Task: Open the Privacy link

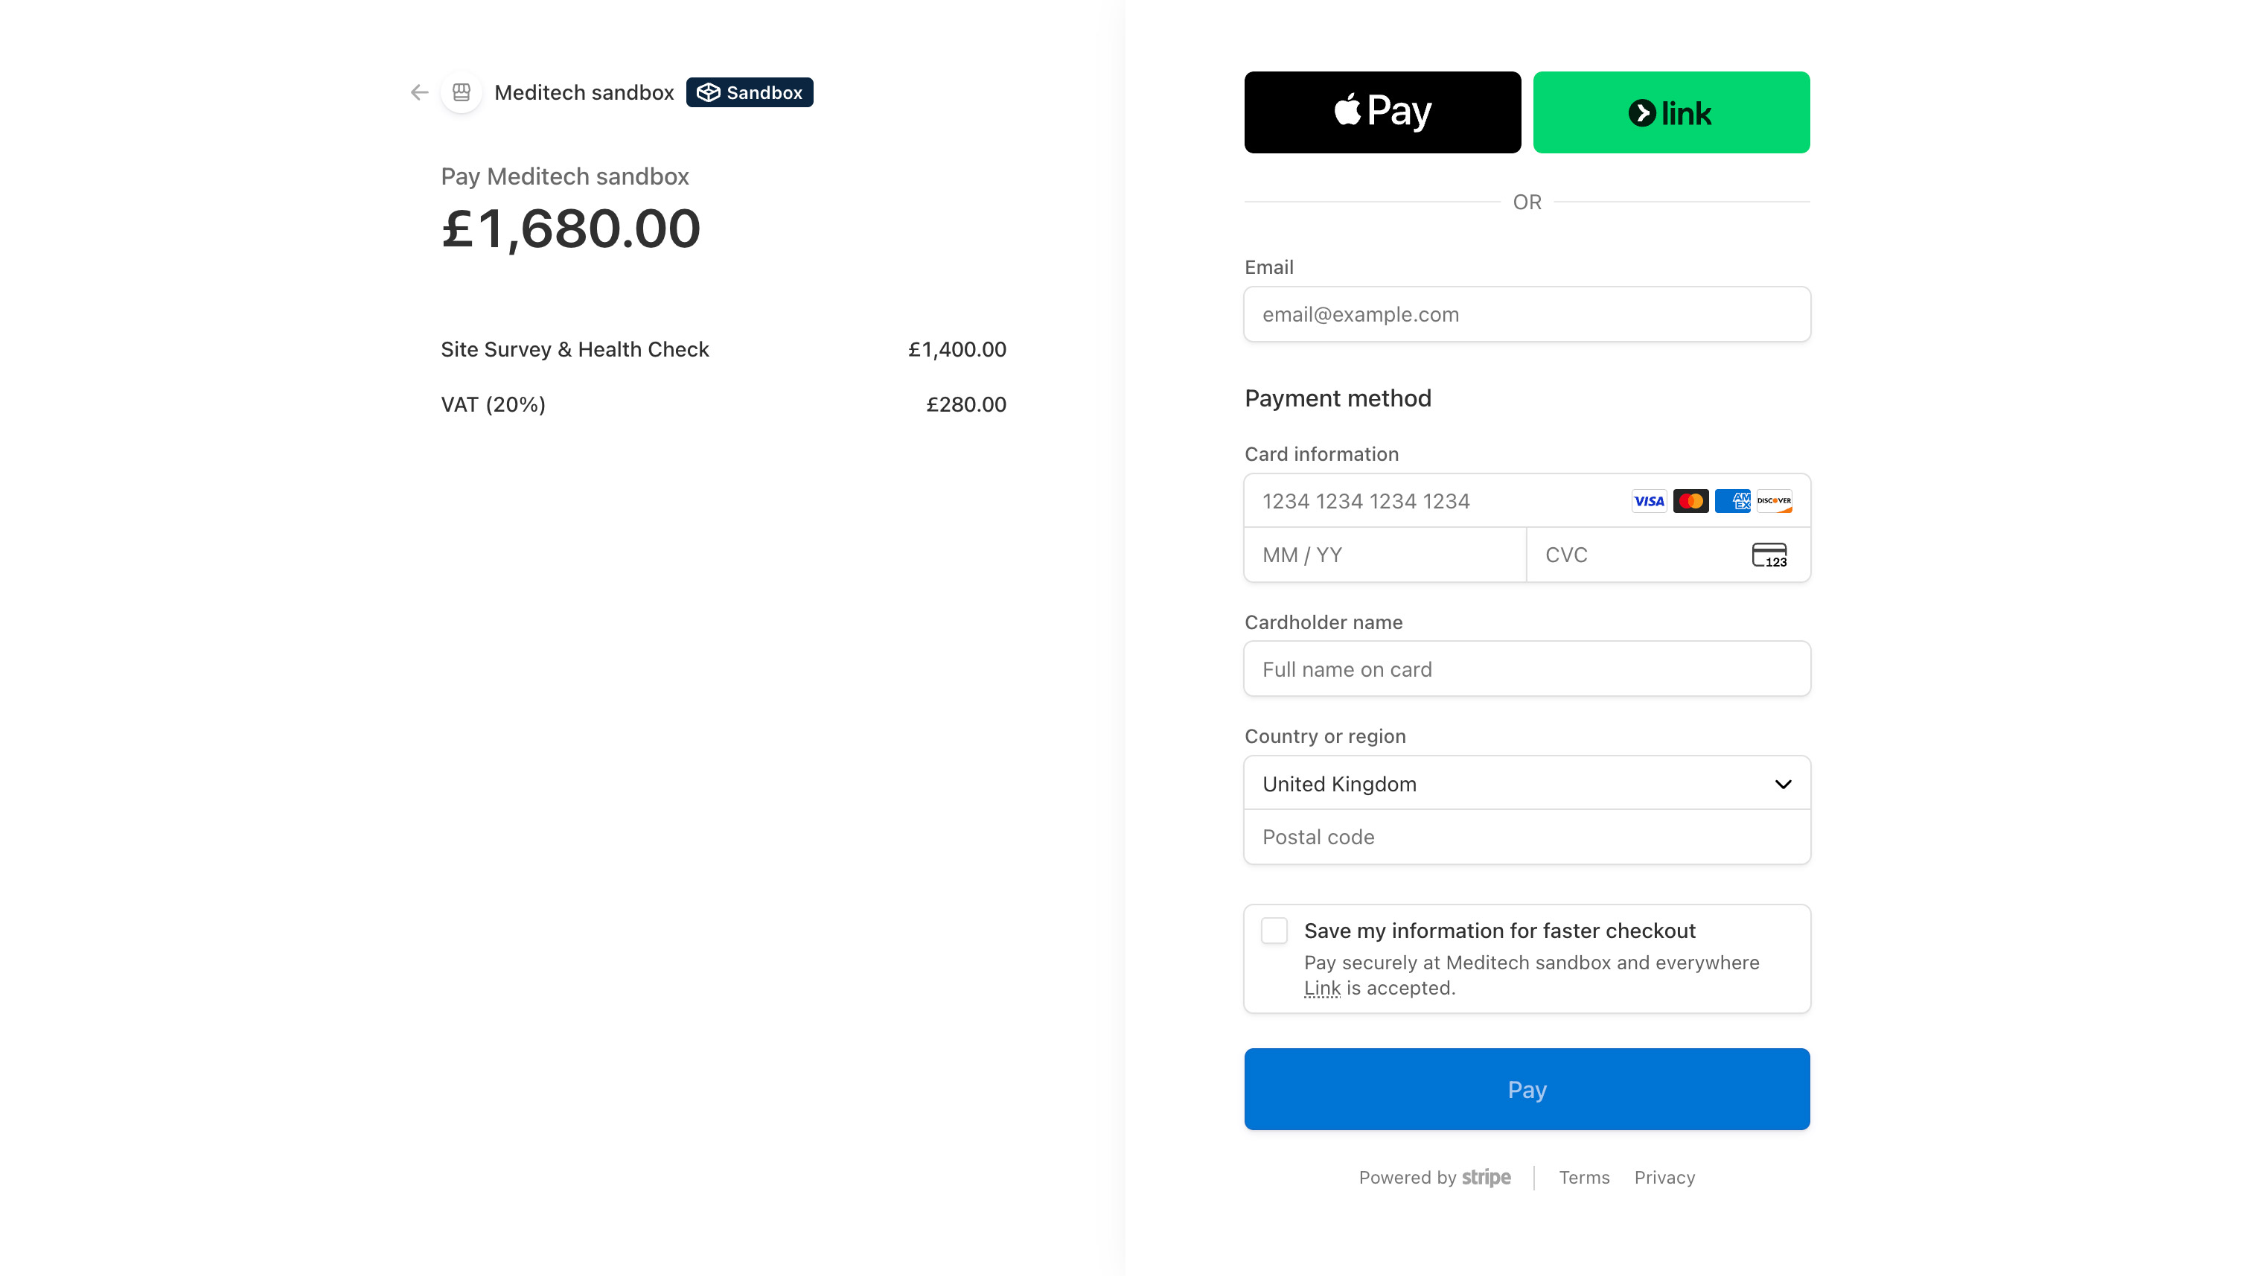Action: click(1664, 1177)
